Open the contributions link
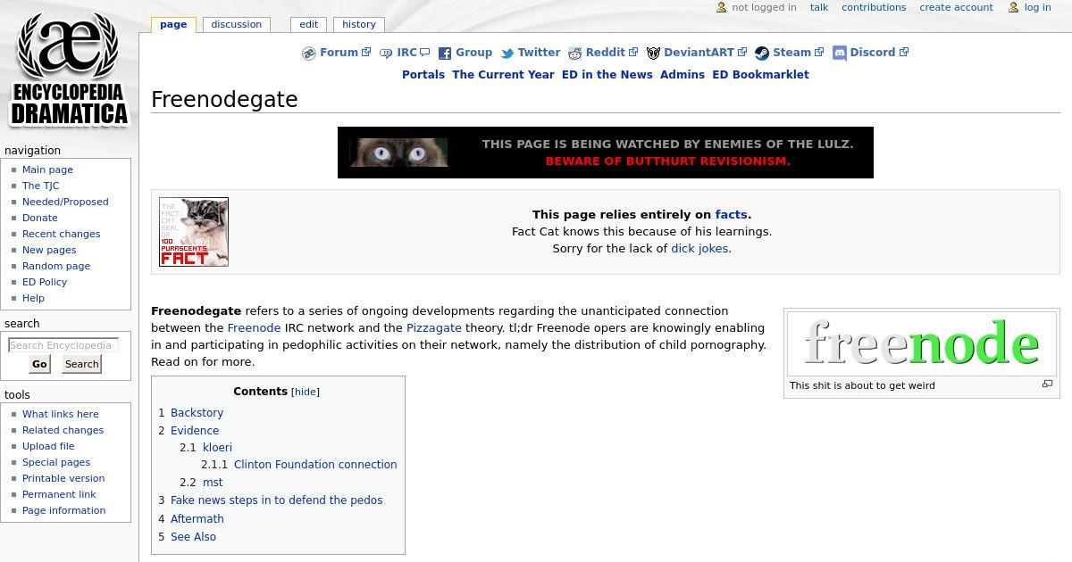Viewport: 1072px width, 562px height. (874, 7)
